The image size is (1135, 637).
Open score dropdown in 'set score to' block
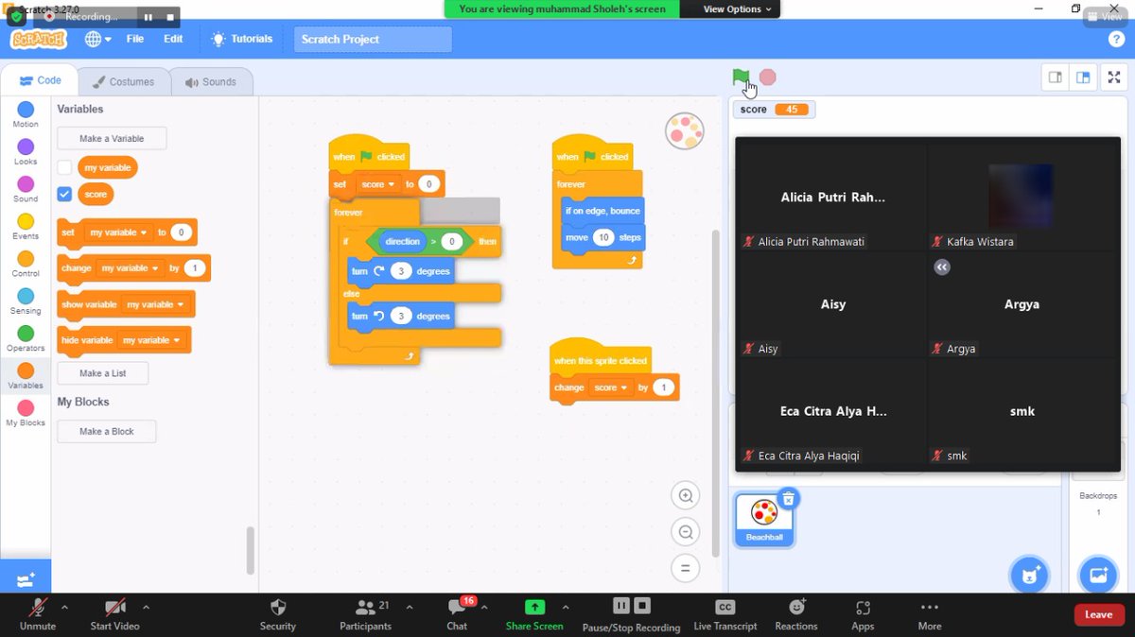coord(377,184)
